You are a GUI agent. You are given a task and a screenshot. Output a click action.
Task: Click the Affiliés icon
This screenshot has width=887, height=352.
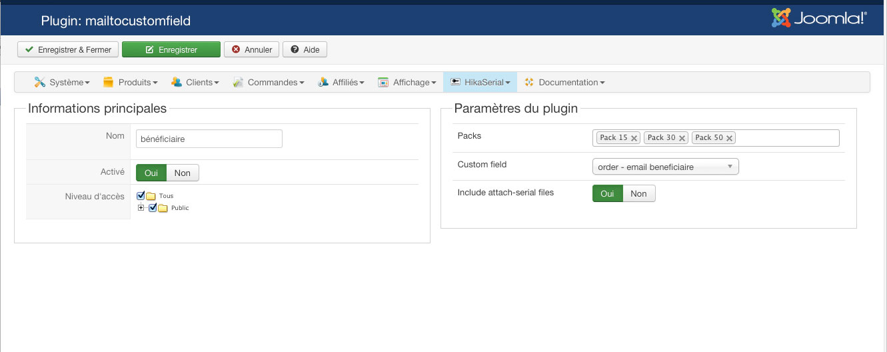[323, 82]
